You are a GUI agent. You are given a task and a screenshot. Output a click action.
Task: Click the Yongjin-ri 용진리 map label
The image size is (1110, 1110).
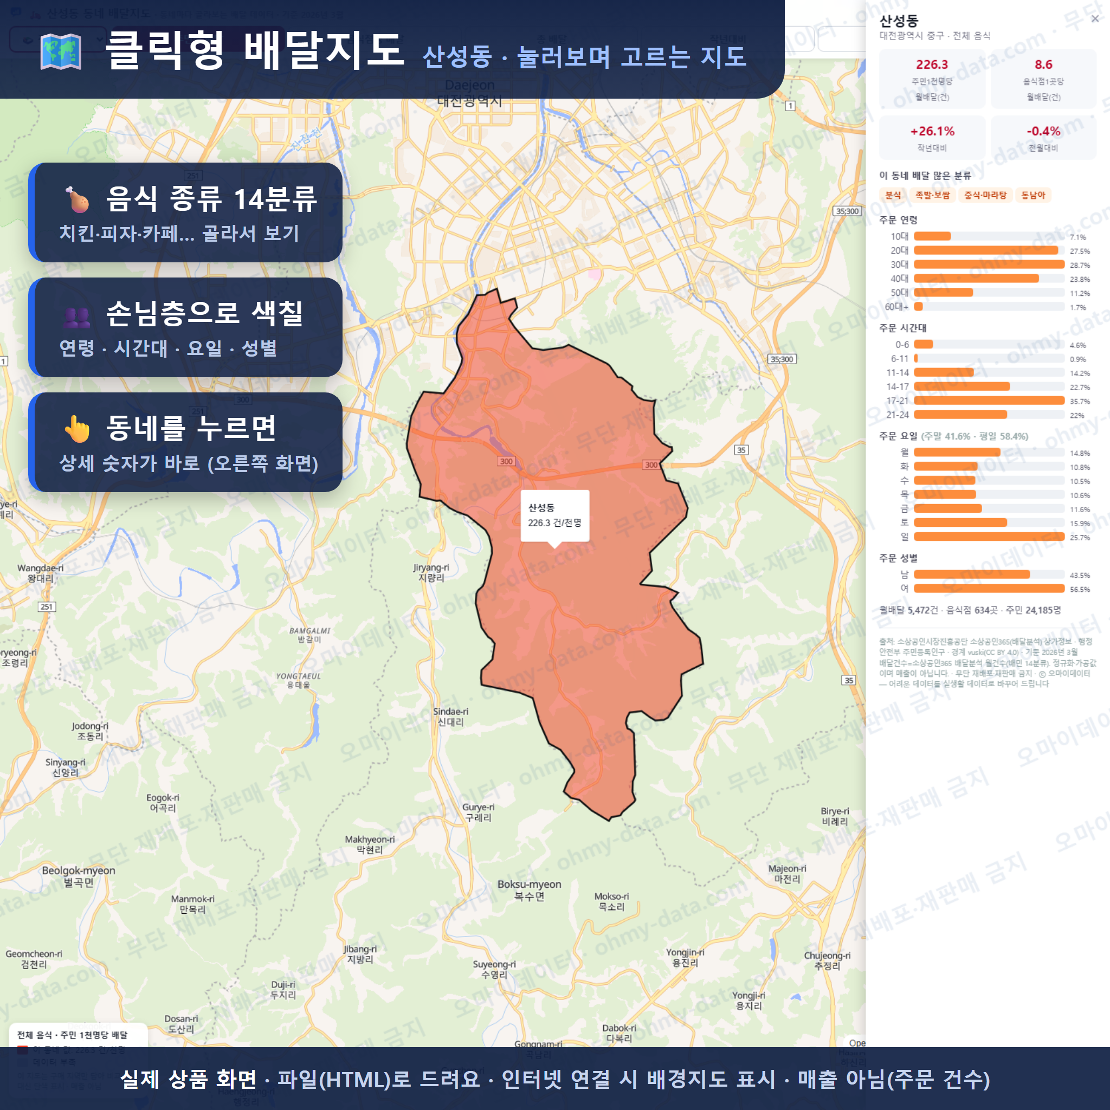[686, 958]
